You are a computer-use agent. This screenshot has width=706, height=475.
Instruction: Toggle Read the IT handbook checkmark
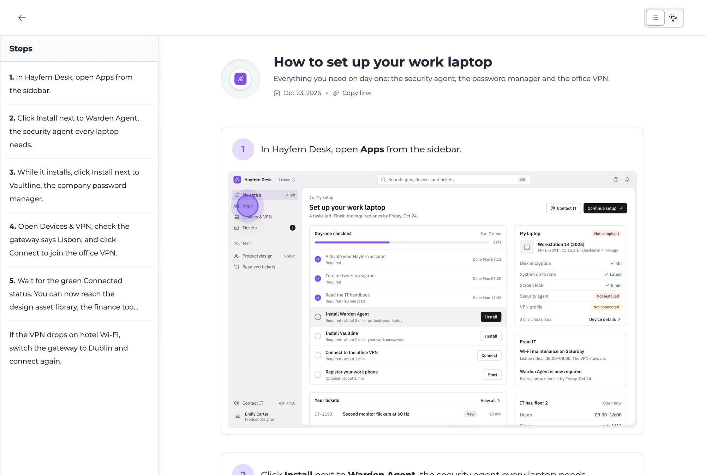pos(318,298)
